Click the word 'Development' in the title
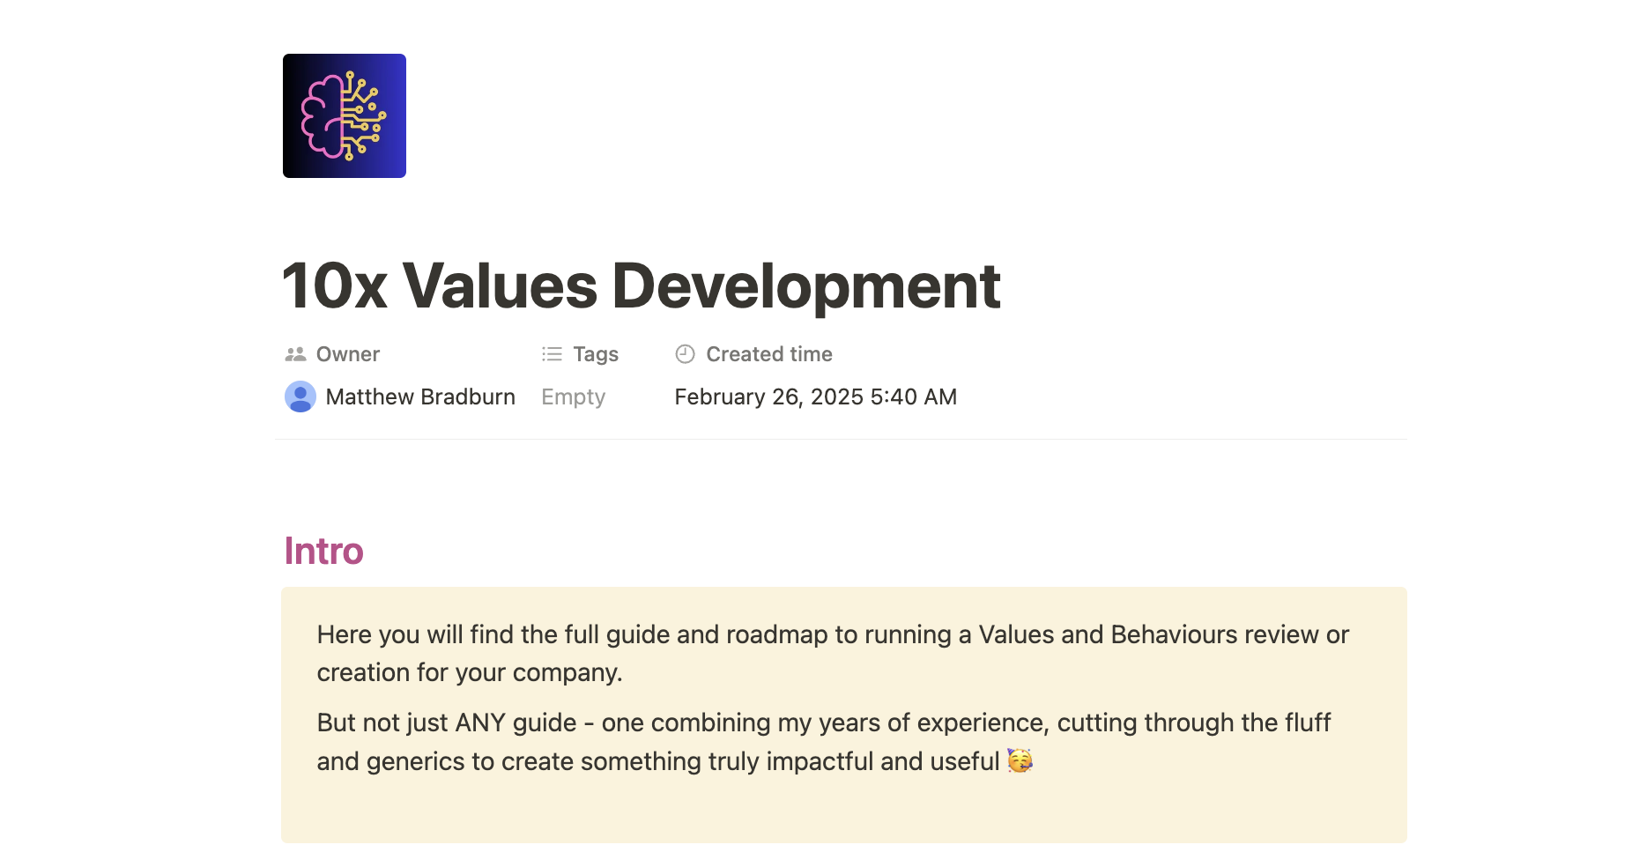The height and width of the screenshot is (867, 1632). [x=805, y=286]
